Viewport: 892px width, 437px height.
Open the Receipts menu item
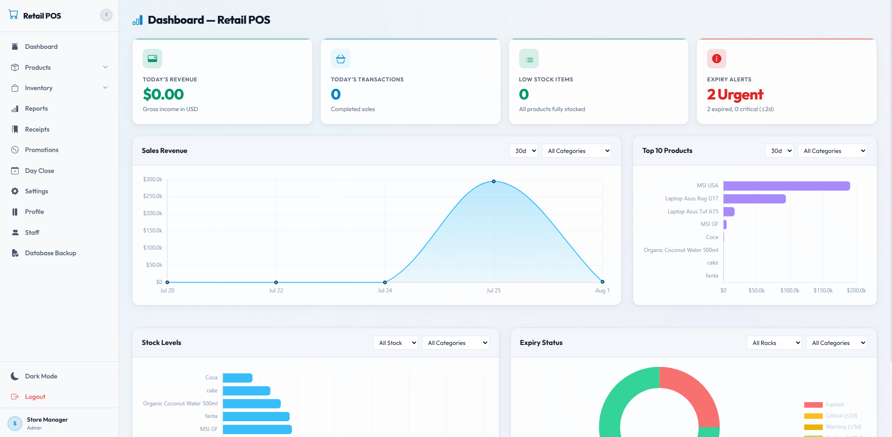(x=59, y=129)
